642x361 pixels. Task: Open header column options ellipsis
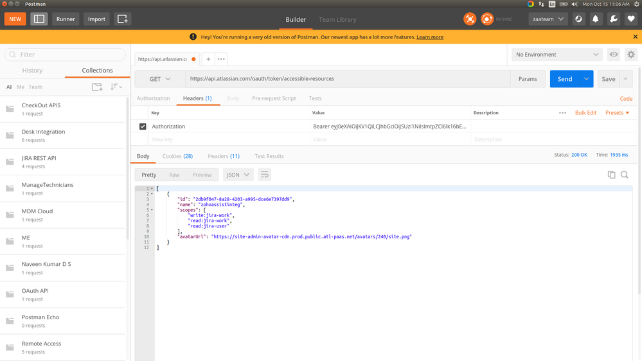click(562, 113)
